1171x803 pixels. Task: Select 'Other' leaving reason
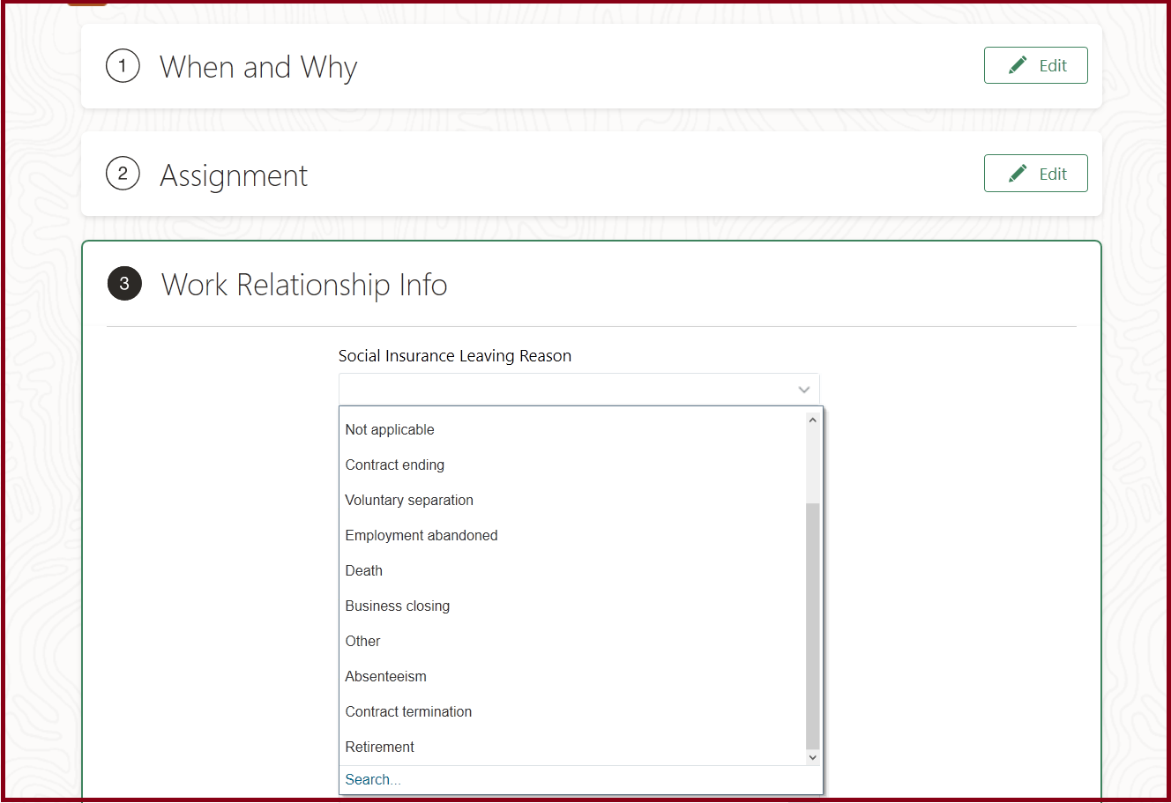pos(363,642)
